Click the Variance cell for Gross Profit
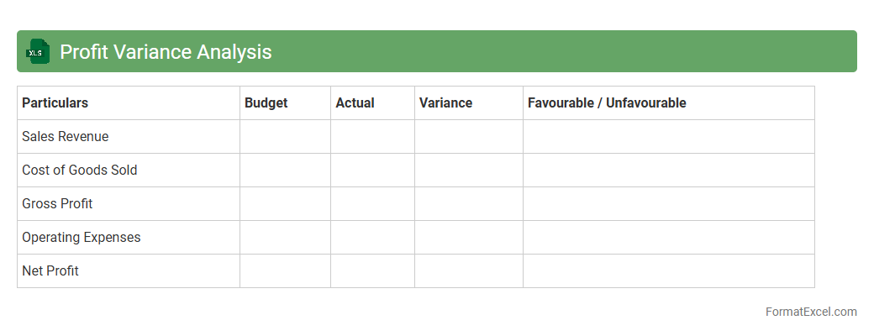Image resolution: width=874 pixels, height=336 pixels. point(468,203)
